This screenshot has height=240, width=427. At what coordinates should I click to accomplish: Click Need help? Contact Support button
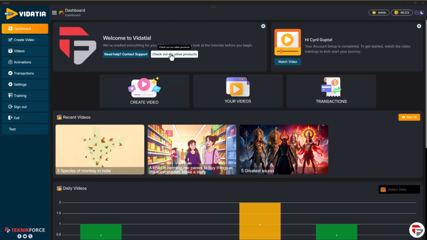126,54
